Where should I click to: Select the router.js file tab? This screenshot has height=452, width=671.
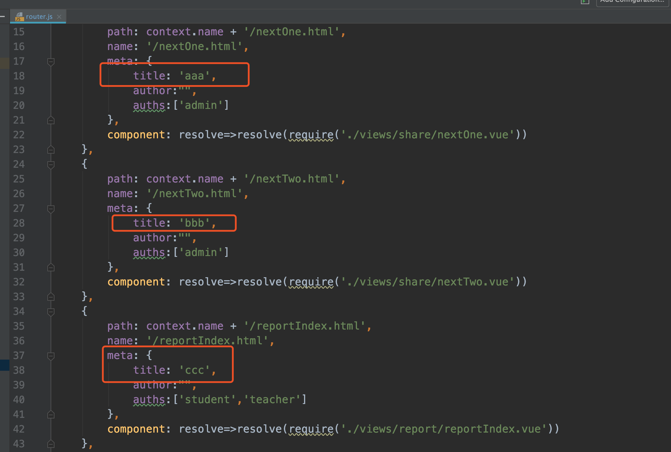(39, 17)
